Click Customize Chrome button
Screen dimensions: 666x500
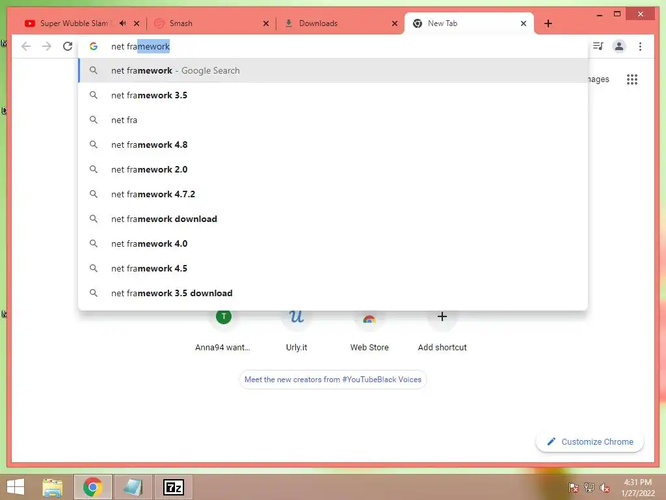590,442
